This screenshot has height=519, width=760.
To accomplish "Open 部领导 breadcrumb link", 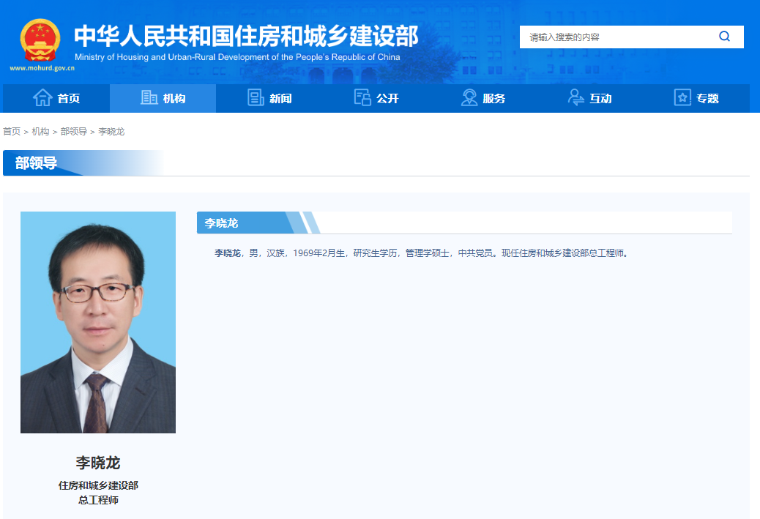I will 74,131.
